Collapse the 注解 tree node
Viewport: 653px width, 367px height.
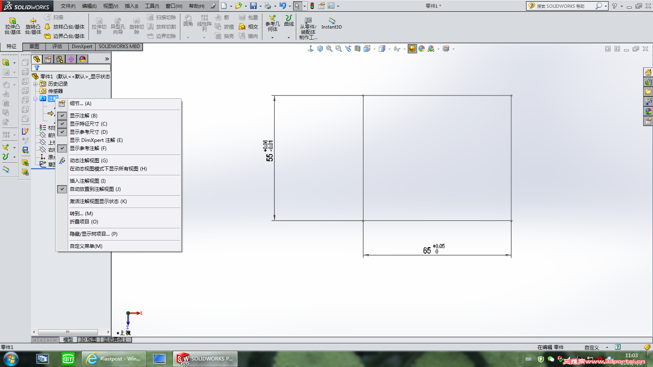coord(36,99)
